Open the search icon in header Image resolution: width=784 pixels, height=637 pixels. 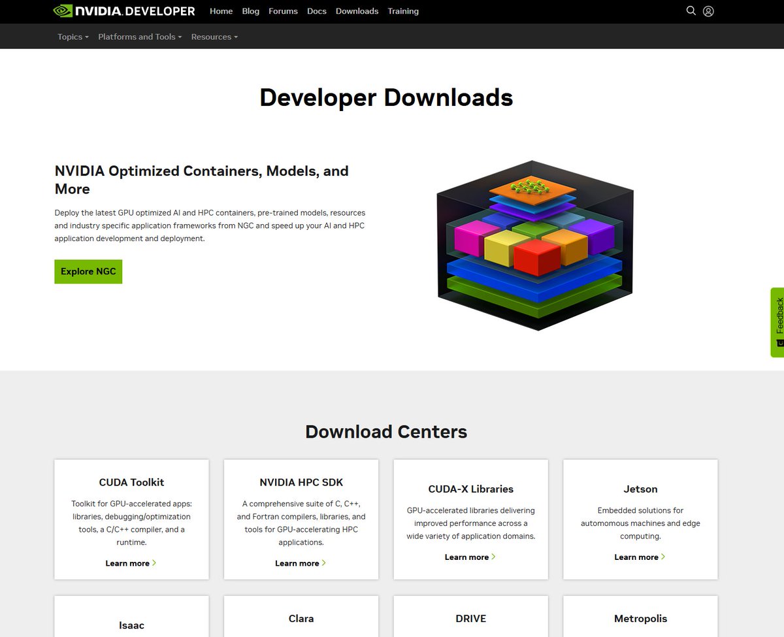(x=691, y=11)
